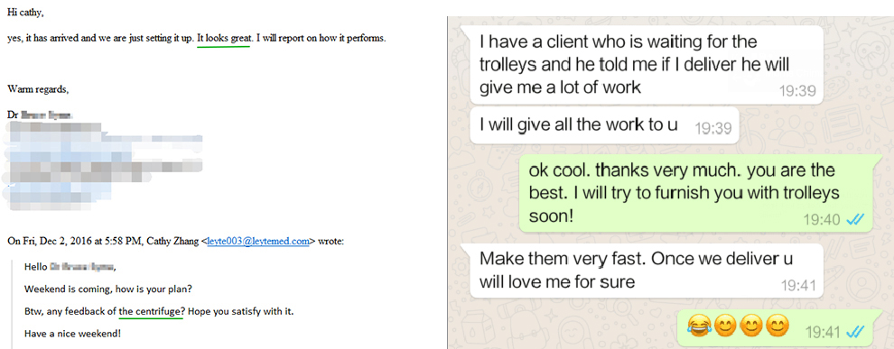This screenshot has width=894, height=349.
Task: Click the 19:41 timestamp on 'Make them very fast'
Action: tap(797, 285)
